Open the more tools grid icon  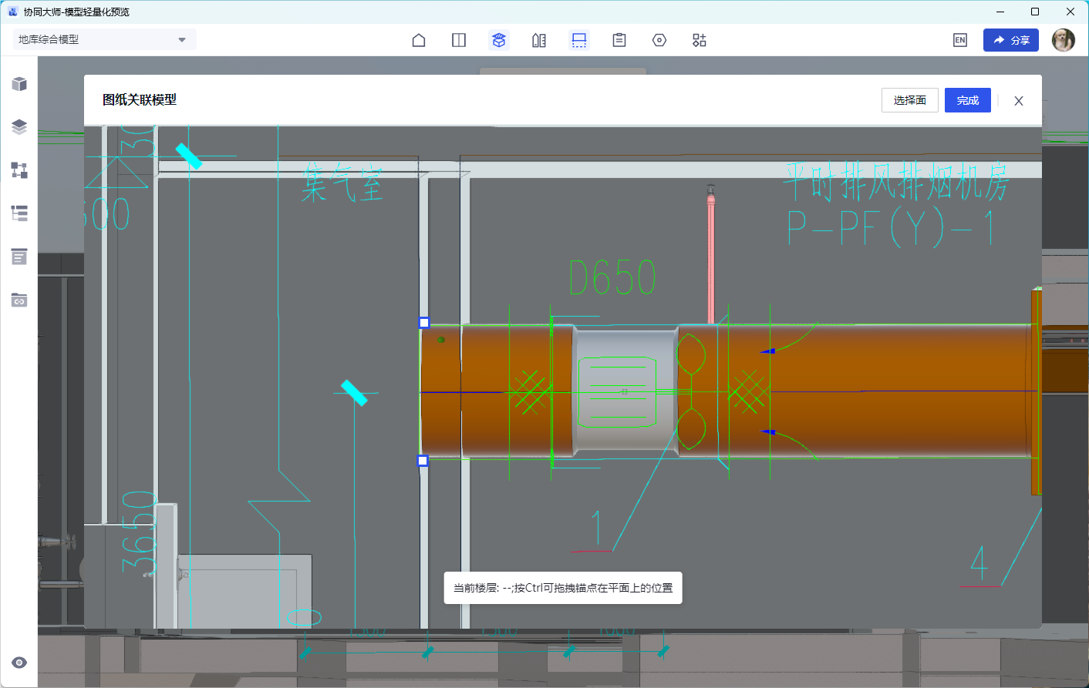700,40
